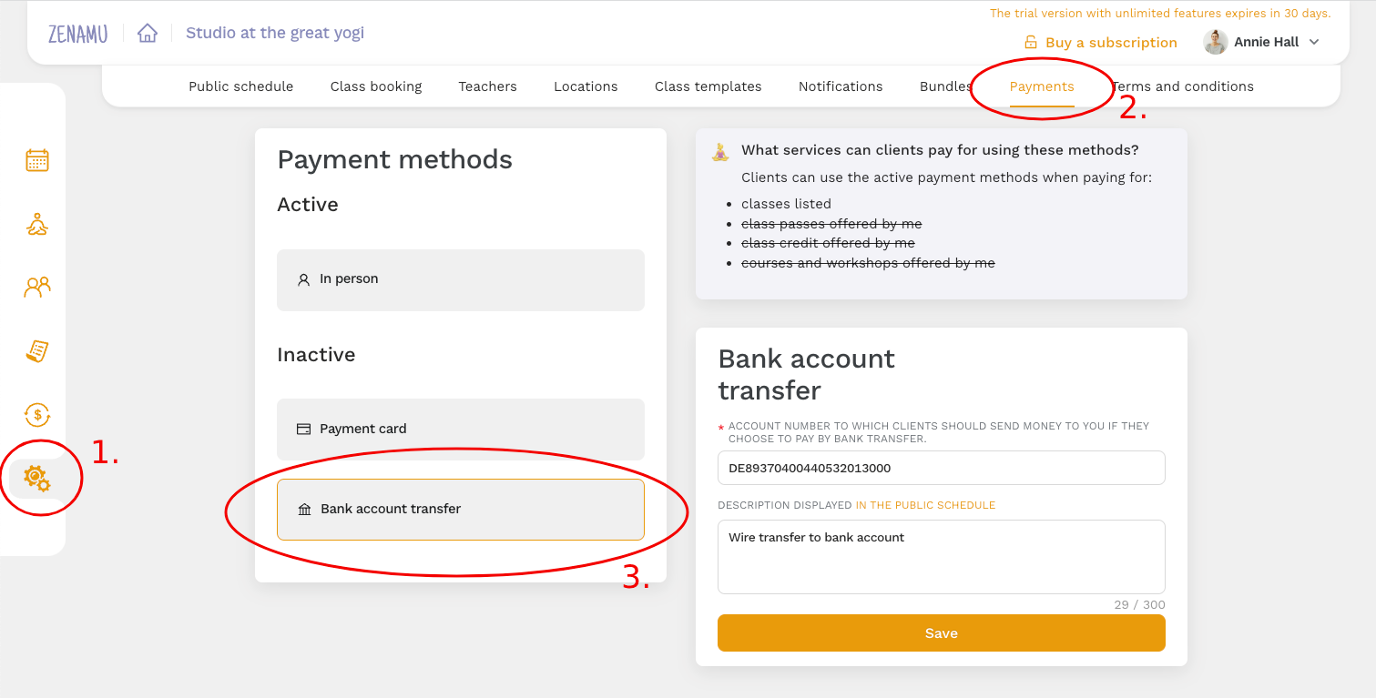Screen dimensions: 1376x698
Task: Select the Bundles tab
Action: [945, 86]
